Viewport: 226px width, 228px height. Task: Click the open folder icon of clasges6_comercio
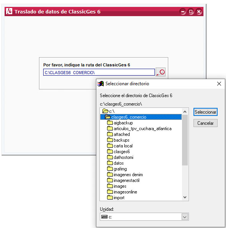pos(107,117)
